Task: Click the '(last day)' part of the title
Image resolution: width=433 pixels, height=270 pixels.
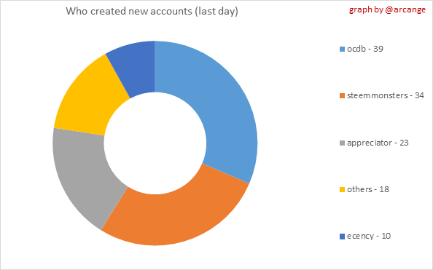Action: click(216, 12)
